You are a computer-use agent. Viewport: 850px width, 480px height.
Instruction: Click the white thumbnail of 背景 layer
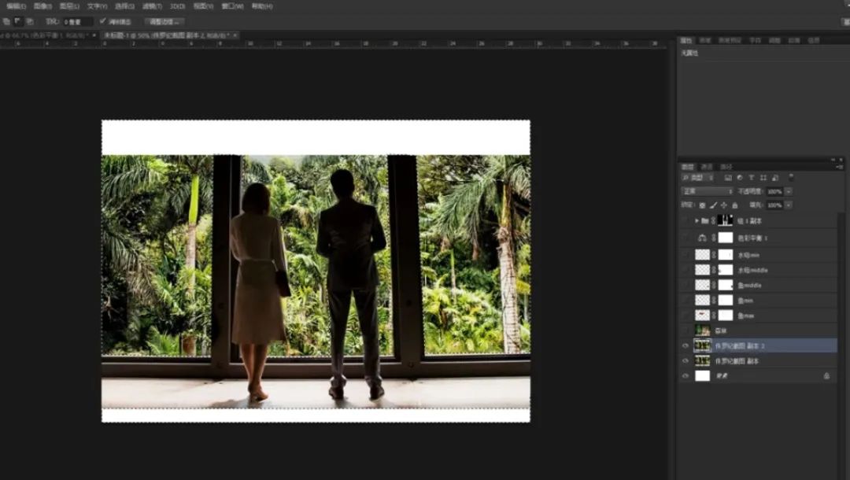point(703,376)
